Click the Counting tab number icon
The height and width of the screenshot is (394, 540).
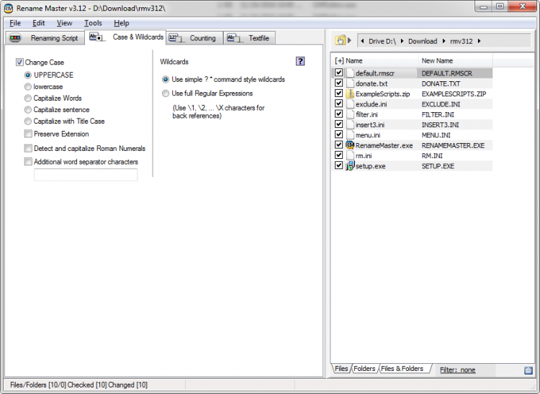176,38
